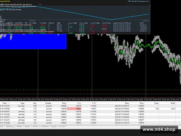Screen dimensions: 181x136
Task: Click close time 2023.05.16 15:30:02
Action: click(122, 109)
